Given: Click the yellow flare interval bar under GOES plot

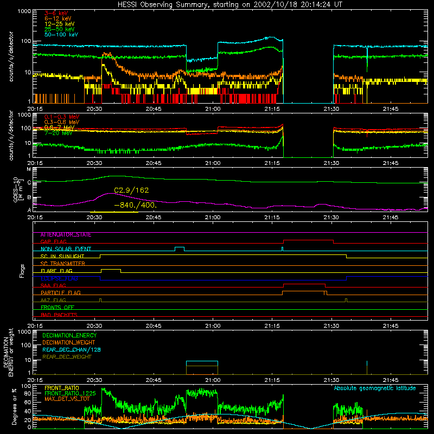Looking at the screenshot, I should (114, 212).
